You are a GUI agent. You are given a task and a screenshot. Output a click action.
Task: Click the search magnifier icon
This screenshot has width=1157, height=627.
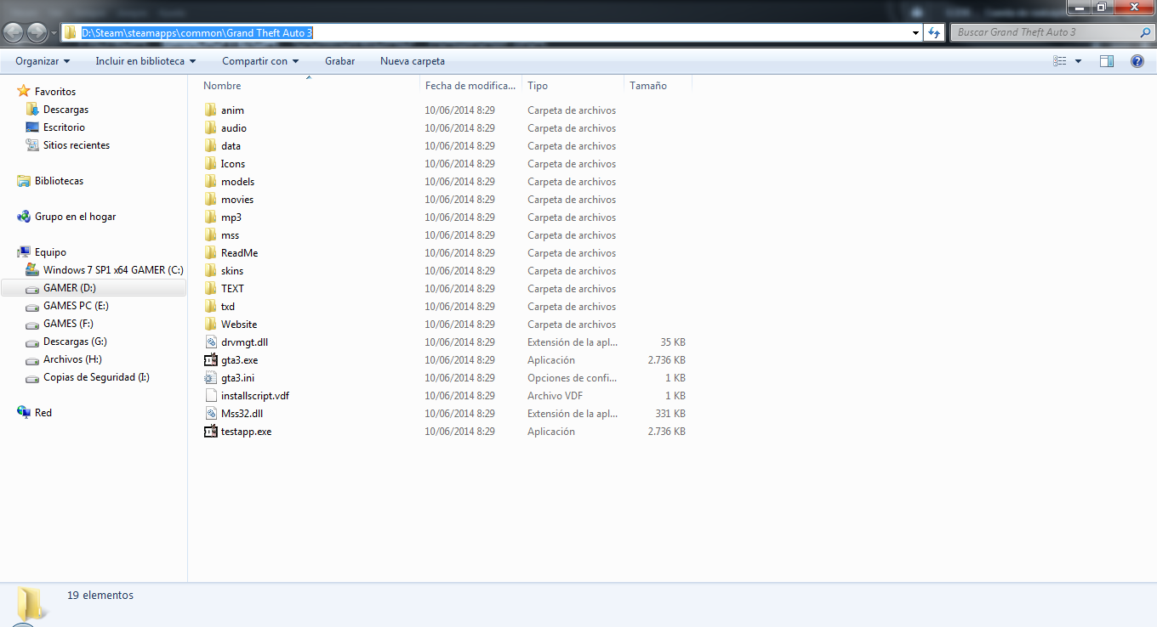pyautogui.click(x=1145, y=32)
